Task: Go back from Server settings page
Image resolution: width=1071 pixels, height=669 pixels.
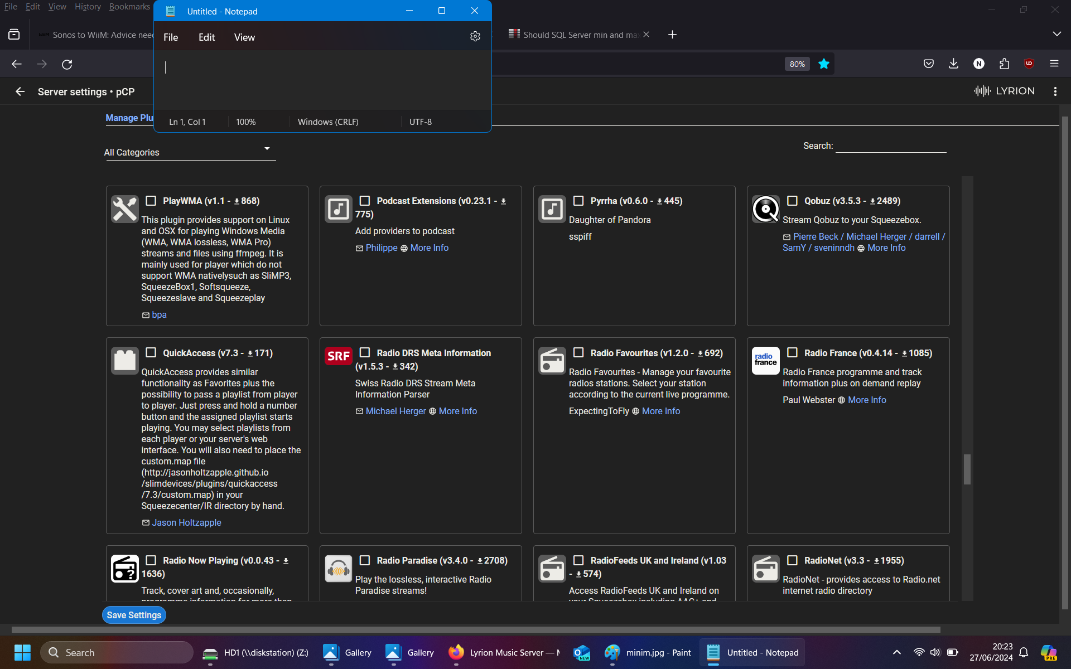Action: (20, 91)
